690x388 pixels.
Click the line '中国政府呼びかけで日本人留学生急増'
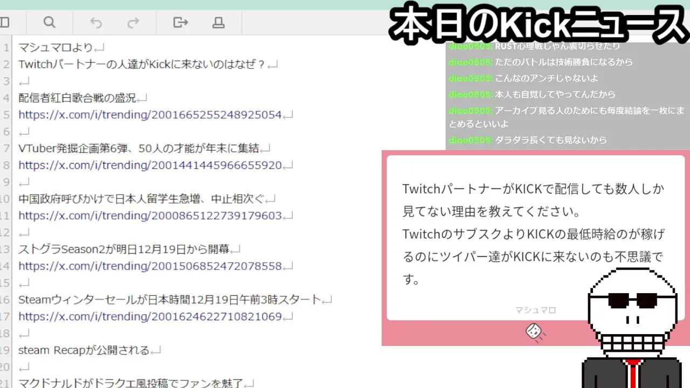(x=142, y=199)
